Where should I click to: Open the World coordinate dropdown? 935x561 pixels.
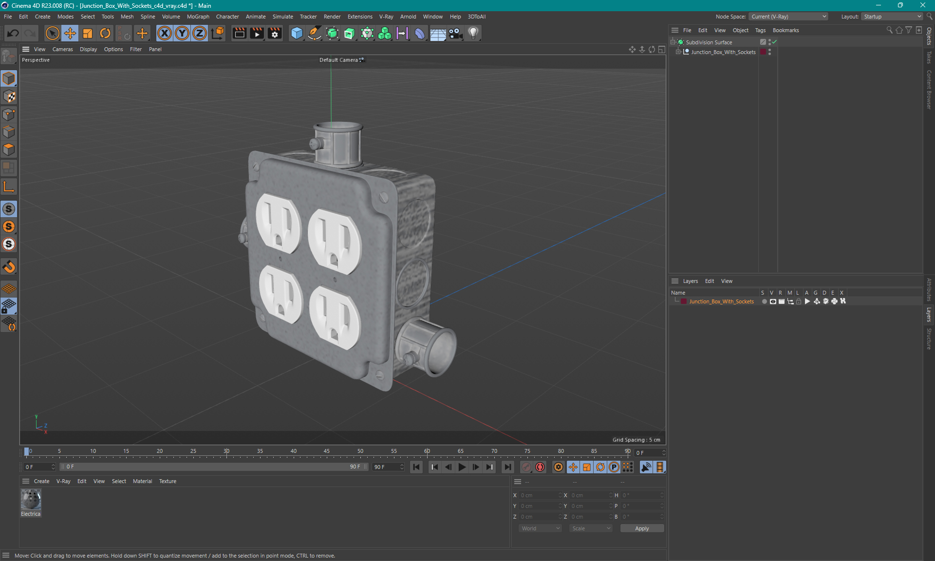tap(541, 528)
